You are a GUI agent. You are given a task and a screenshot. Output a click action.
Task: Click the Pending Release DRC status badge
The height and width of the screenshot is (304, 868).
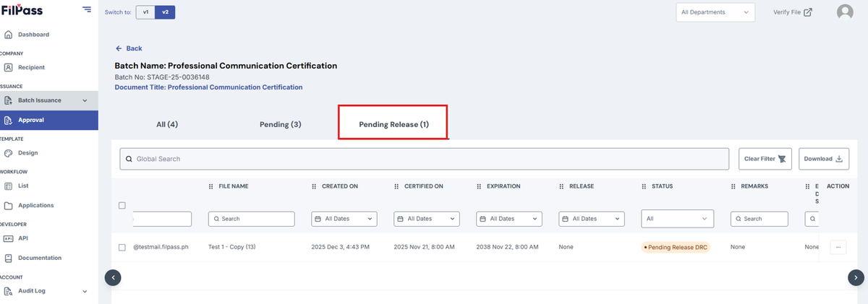(676, 247)
